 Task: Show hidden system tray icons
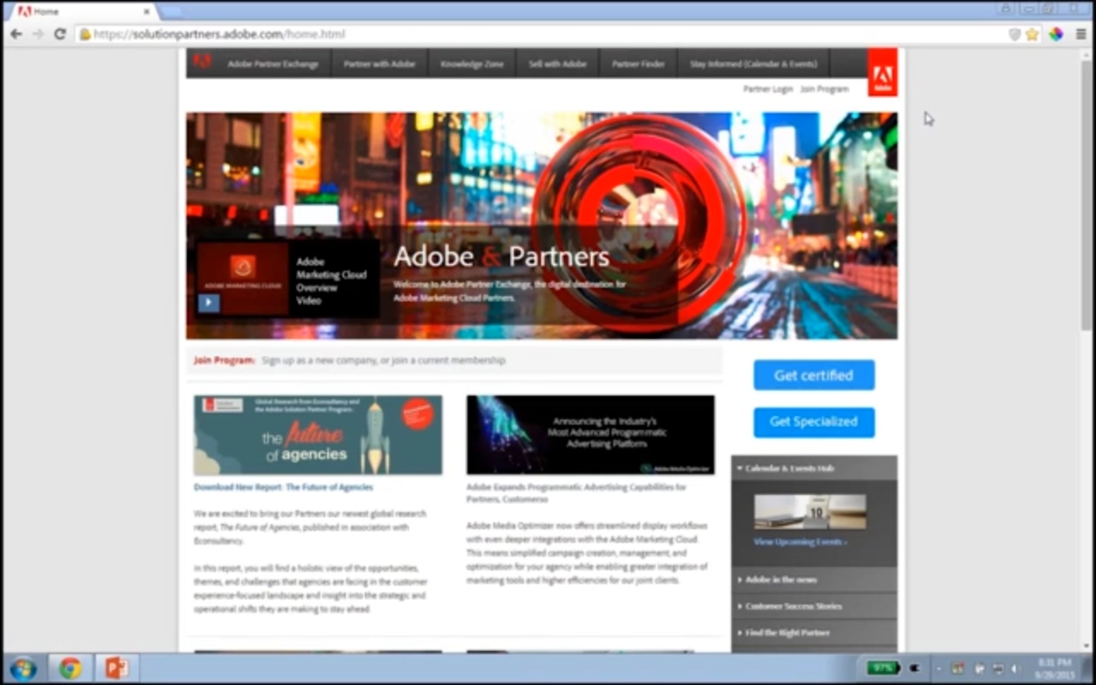[x=938, y=669]
